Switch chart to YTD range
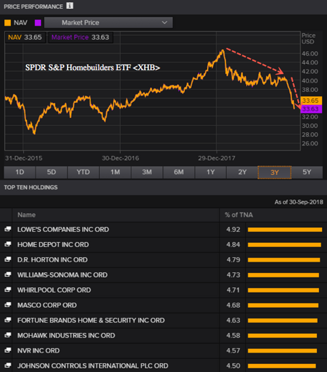 [x=83, y=172]
